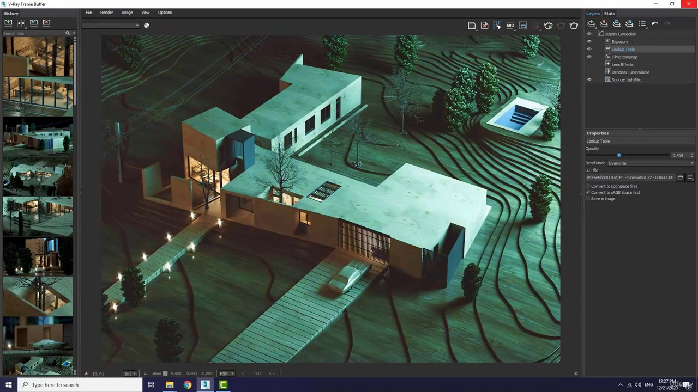Open the Options menu
The image size is (698, 392).
click(x=165, y=12)
